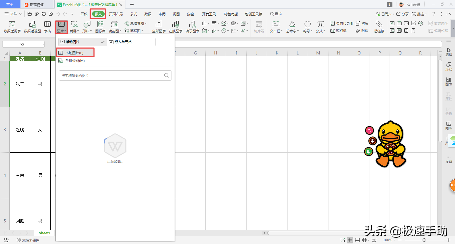455x244 pixels.
Task: Open 演示图表 presentation charts
Action: [x=193, y=27]
